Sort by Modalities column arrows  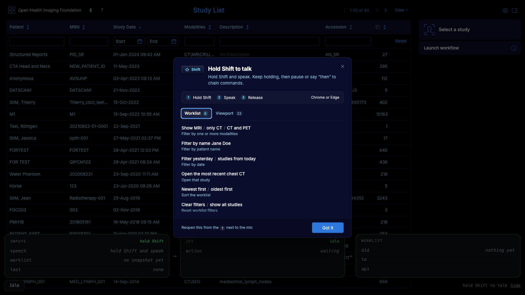click(x=210, y=27)
